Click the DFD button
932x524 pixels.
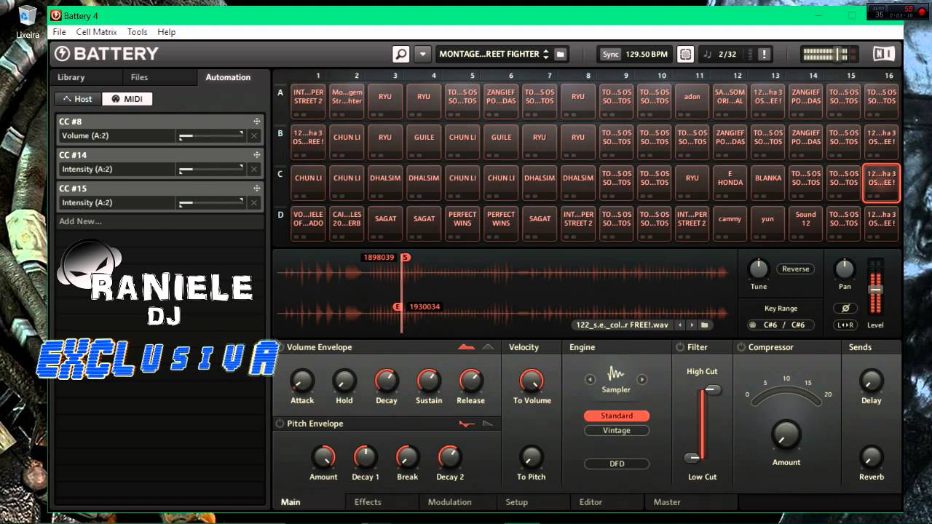pos(617,464)
